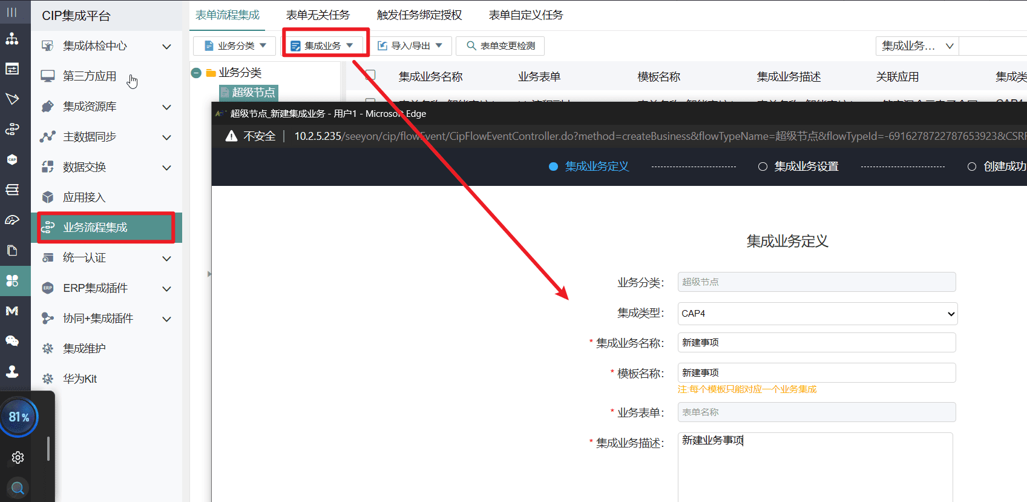
Task: Click the URL in the popup address bar
Action: 660,136
